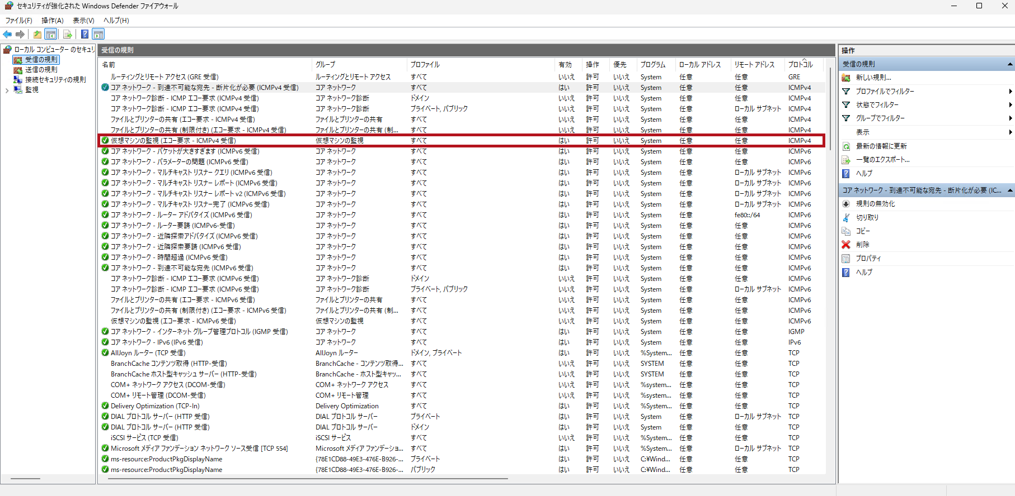Sort by the グループ column header

coord(359,65)
